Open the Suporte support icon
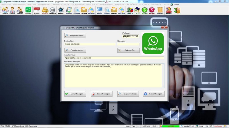This screenshot has height=128, width=229. click(x=169, y=11)
